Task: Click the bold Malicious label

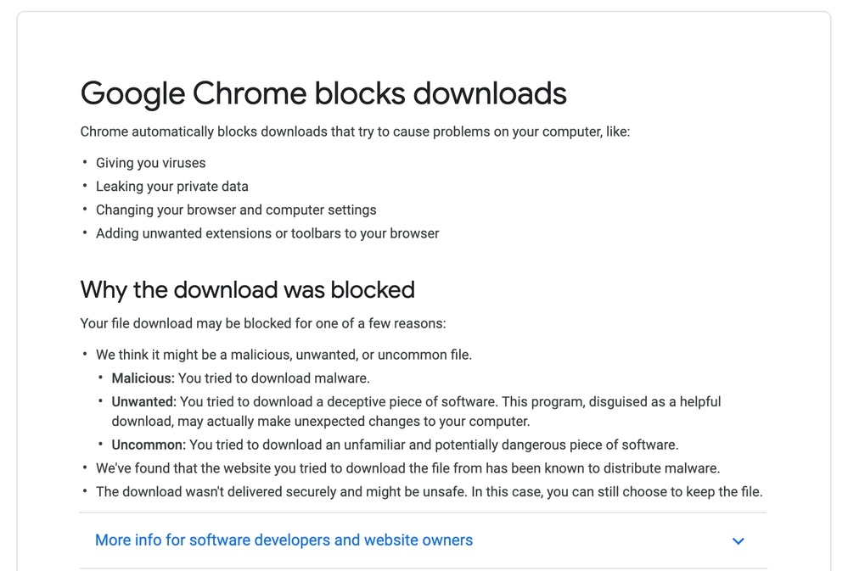Action: pyautogui.click(x=143, y=378)
